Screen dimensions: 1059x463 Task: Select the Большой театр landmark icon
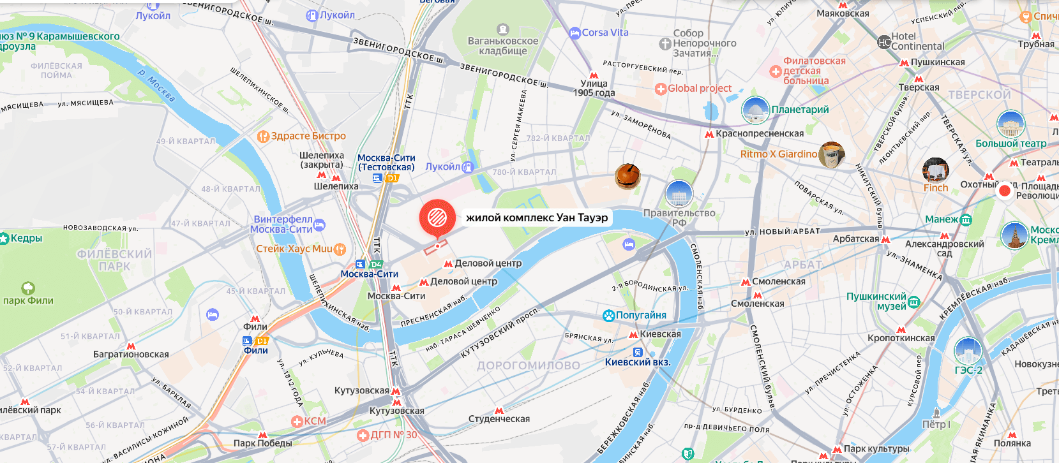coord(1010,124)
